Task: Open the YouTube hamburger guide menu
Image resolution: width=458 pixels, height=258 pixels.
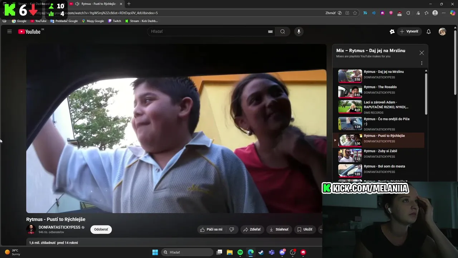Action: pos(10,32)
